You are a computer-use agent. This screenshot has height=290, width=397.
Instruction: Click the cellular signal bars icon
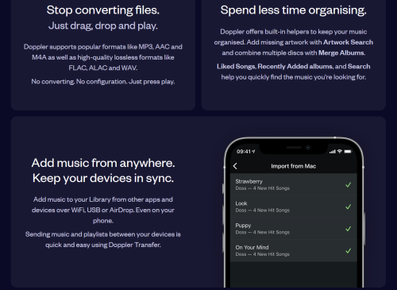coord(333,152)
